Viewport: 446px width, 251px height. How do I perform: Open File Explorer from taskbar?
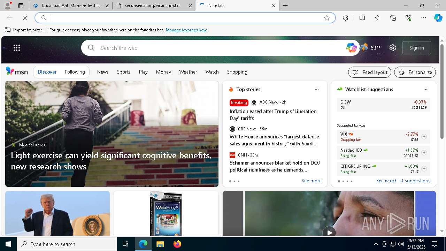point(160,244)
